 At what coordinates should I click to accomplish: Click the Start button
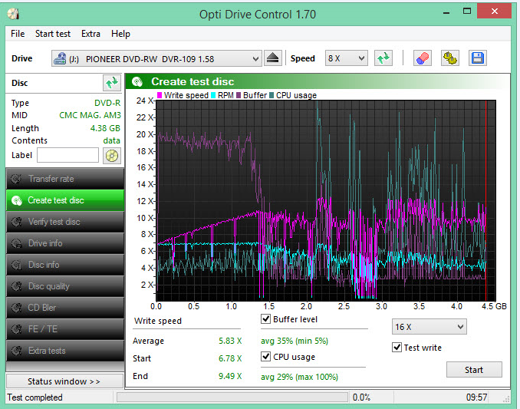tap(474, 370)
